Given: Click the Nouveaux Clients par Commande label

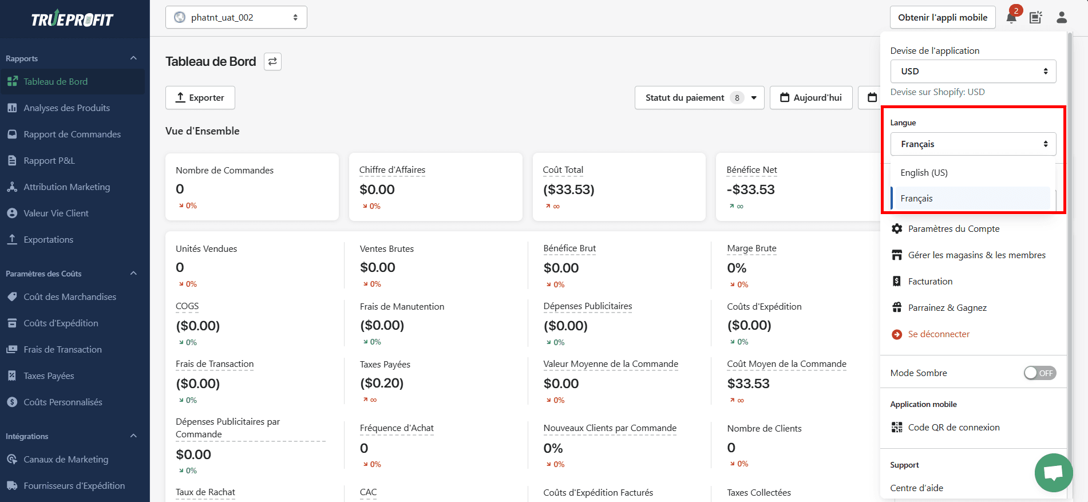Looking at the screenshot, I should tap(610, 428).
